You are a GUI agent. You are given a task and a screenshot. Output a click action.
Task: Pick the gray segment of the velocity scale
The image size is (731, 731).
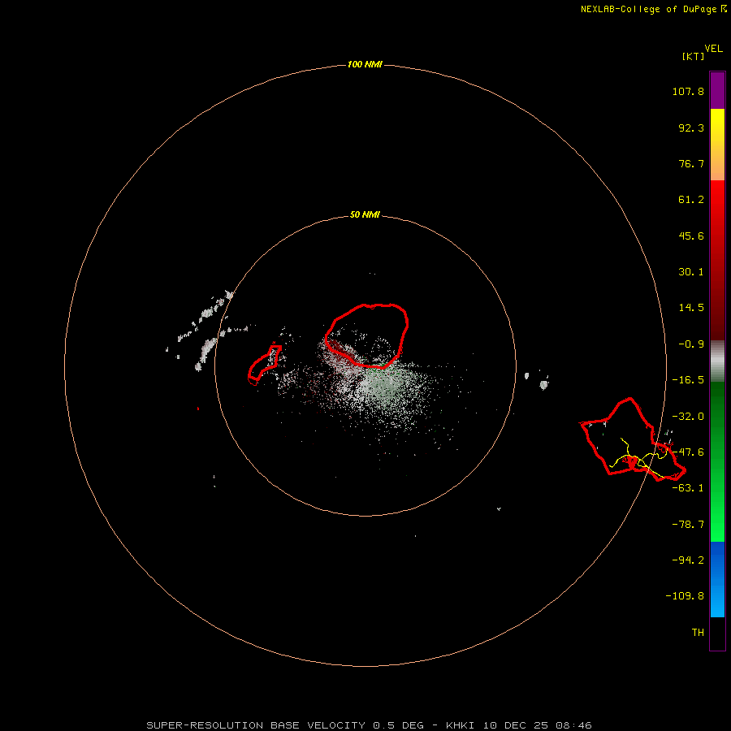[x=717, y=361]
